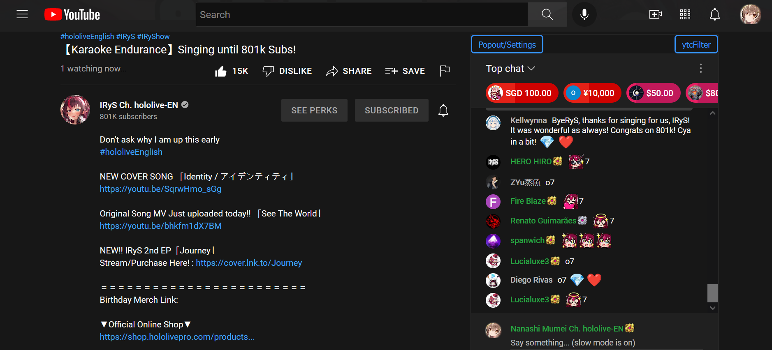Screen dimensions: 772x350
Task: Go to YouTube home via logo
Action: point(72,15)
